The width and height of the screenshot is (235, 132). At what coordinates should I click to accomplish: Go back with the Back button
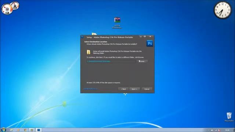[x=123, y=89]
